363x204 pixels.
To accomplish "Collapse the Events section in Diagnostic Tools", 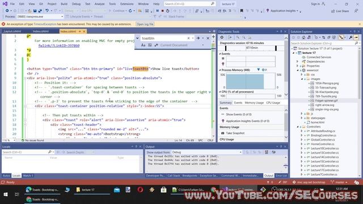I will pyautogui.click(x=220, y=54).
